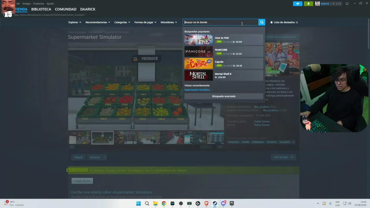
Task: Open Epic Games Launcher from the taskbar
Action: pos(232,203)
